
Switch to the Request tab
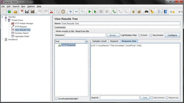coord(114,41)
